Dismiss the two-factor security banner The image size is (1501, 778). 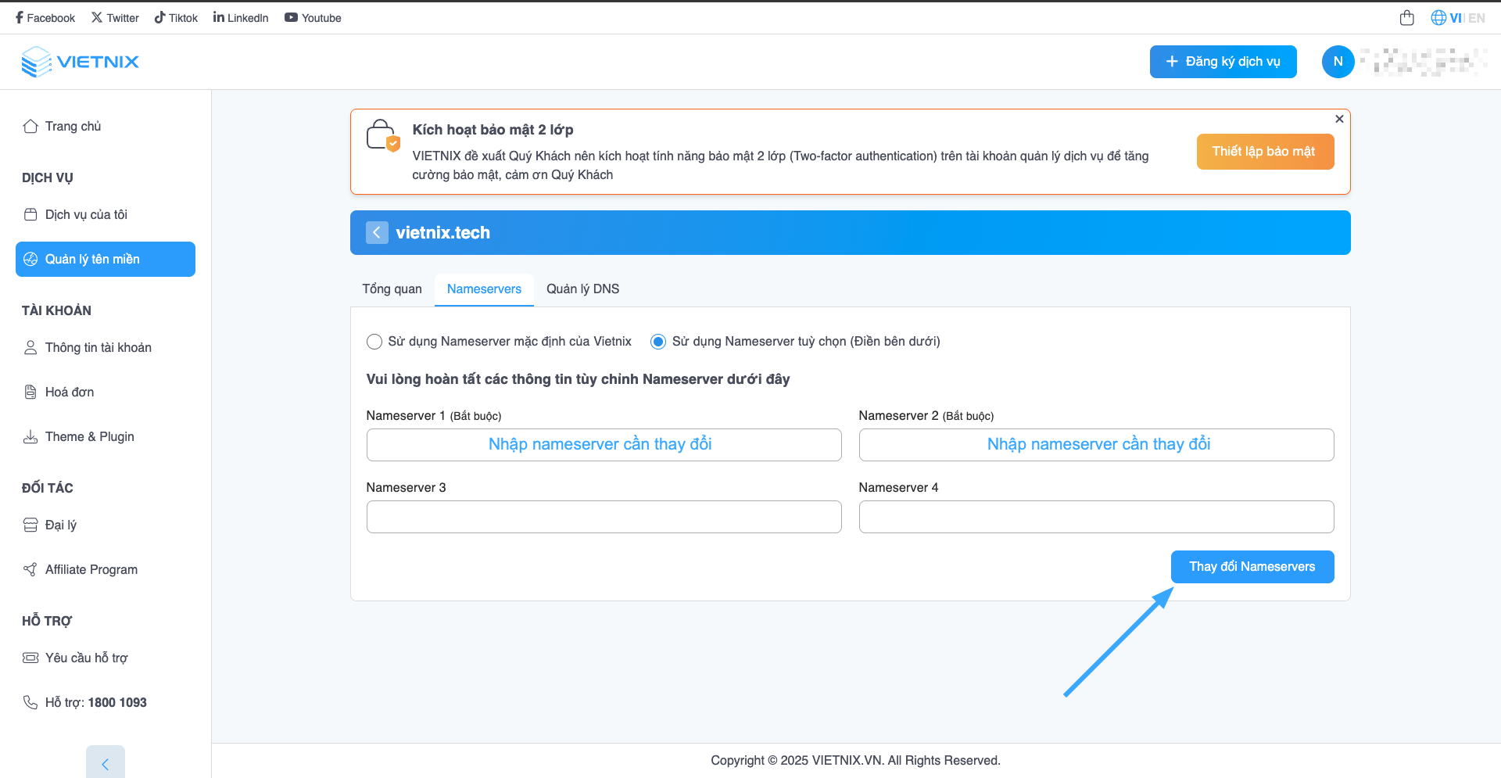[1339, 119]
